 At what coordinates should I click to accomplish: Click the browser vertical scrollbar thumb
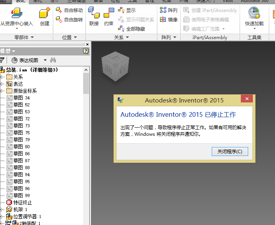(x=86, y=83)
